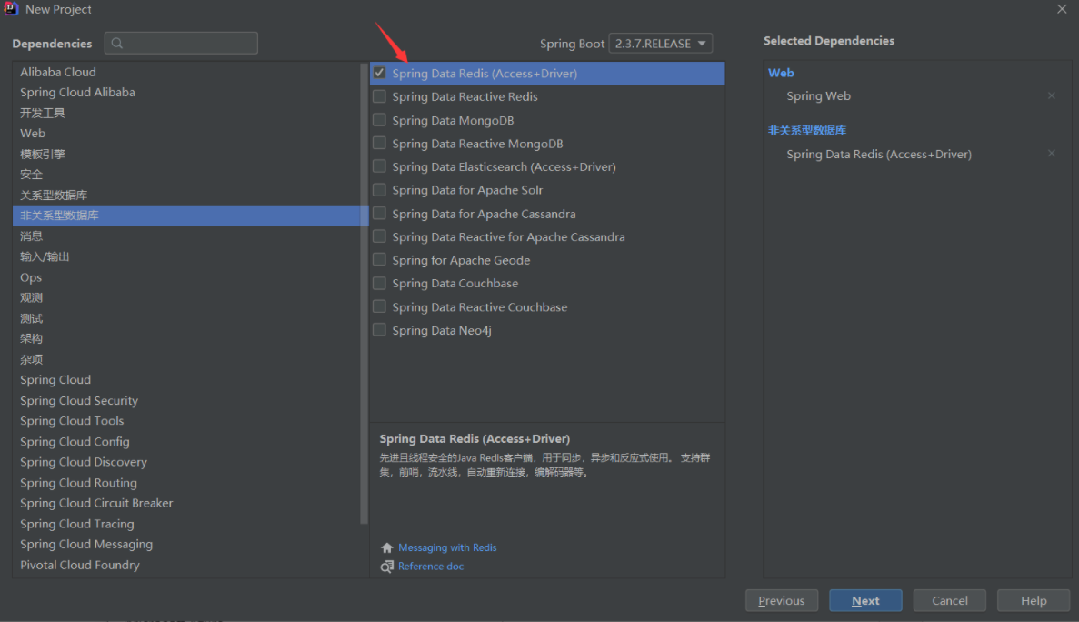1079x622 pixels.
Task: Click the reference doc icon
Action: (386, 567)
